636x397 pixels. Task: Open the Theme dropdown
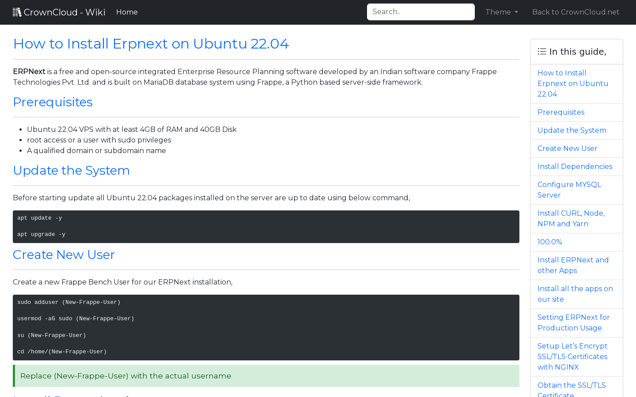coord(501,12)
